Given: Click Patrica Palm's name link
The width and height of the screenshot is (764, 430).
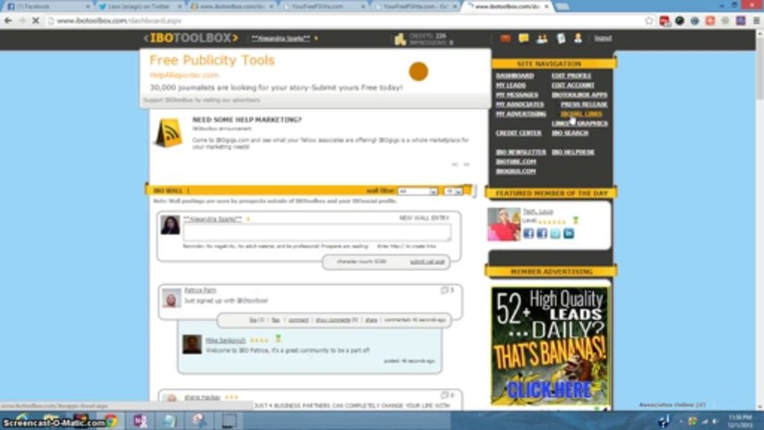Looking at the screenshot, I should pyautogui.click(x=200, y=290).
